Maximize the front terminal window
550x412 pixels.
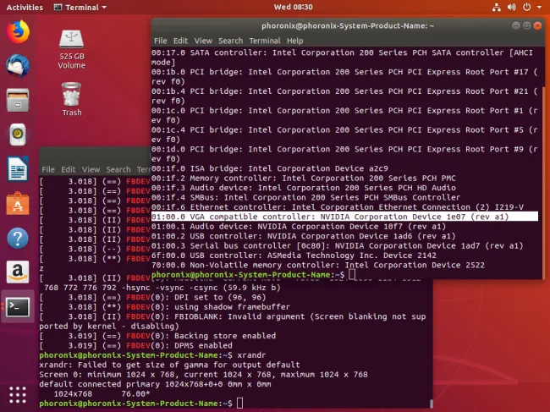pos(526,25)
